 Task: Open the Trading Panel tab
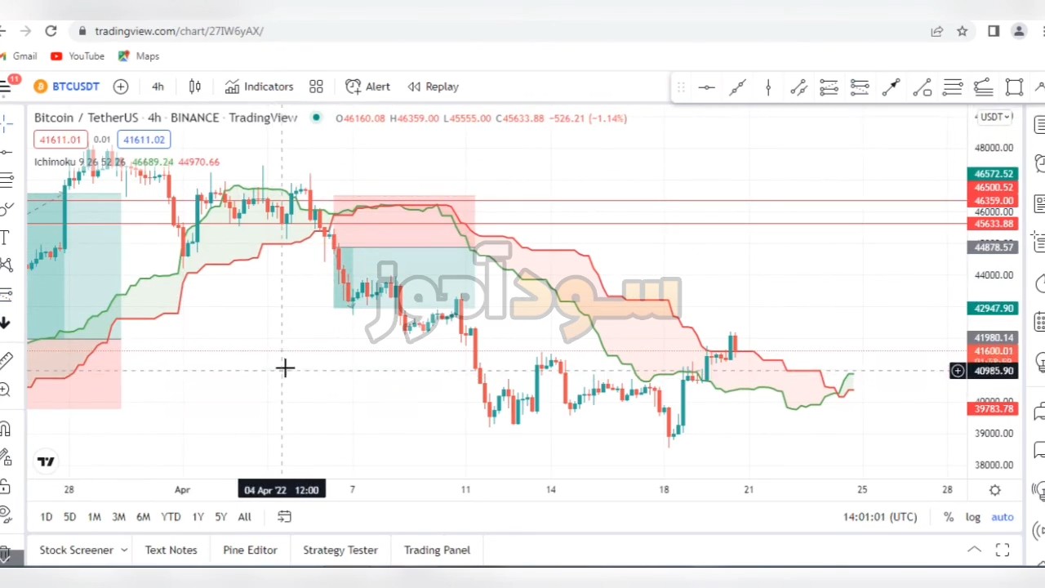(x=437, y=550)
